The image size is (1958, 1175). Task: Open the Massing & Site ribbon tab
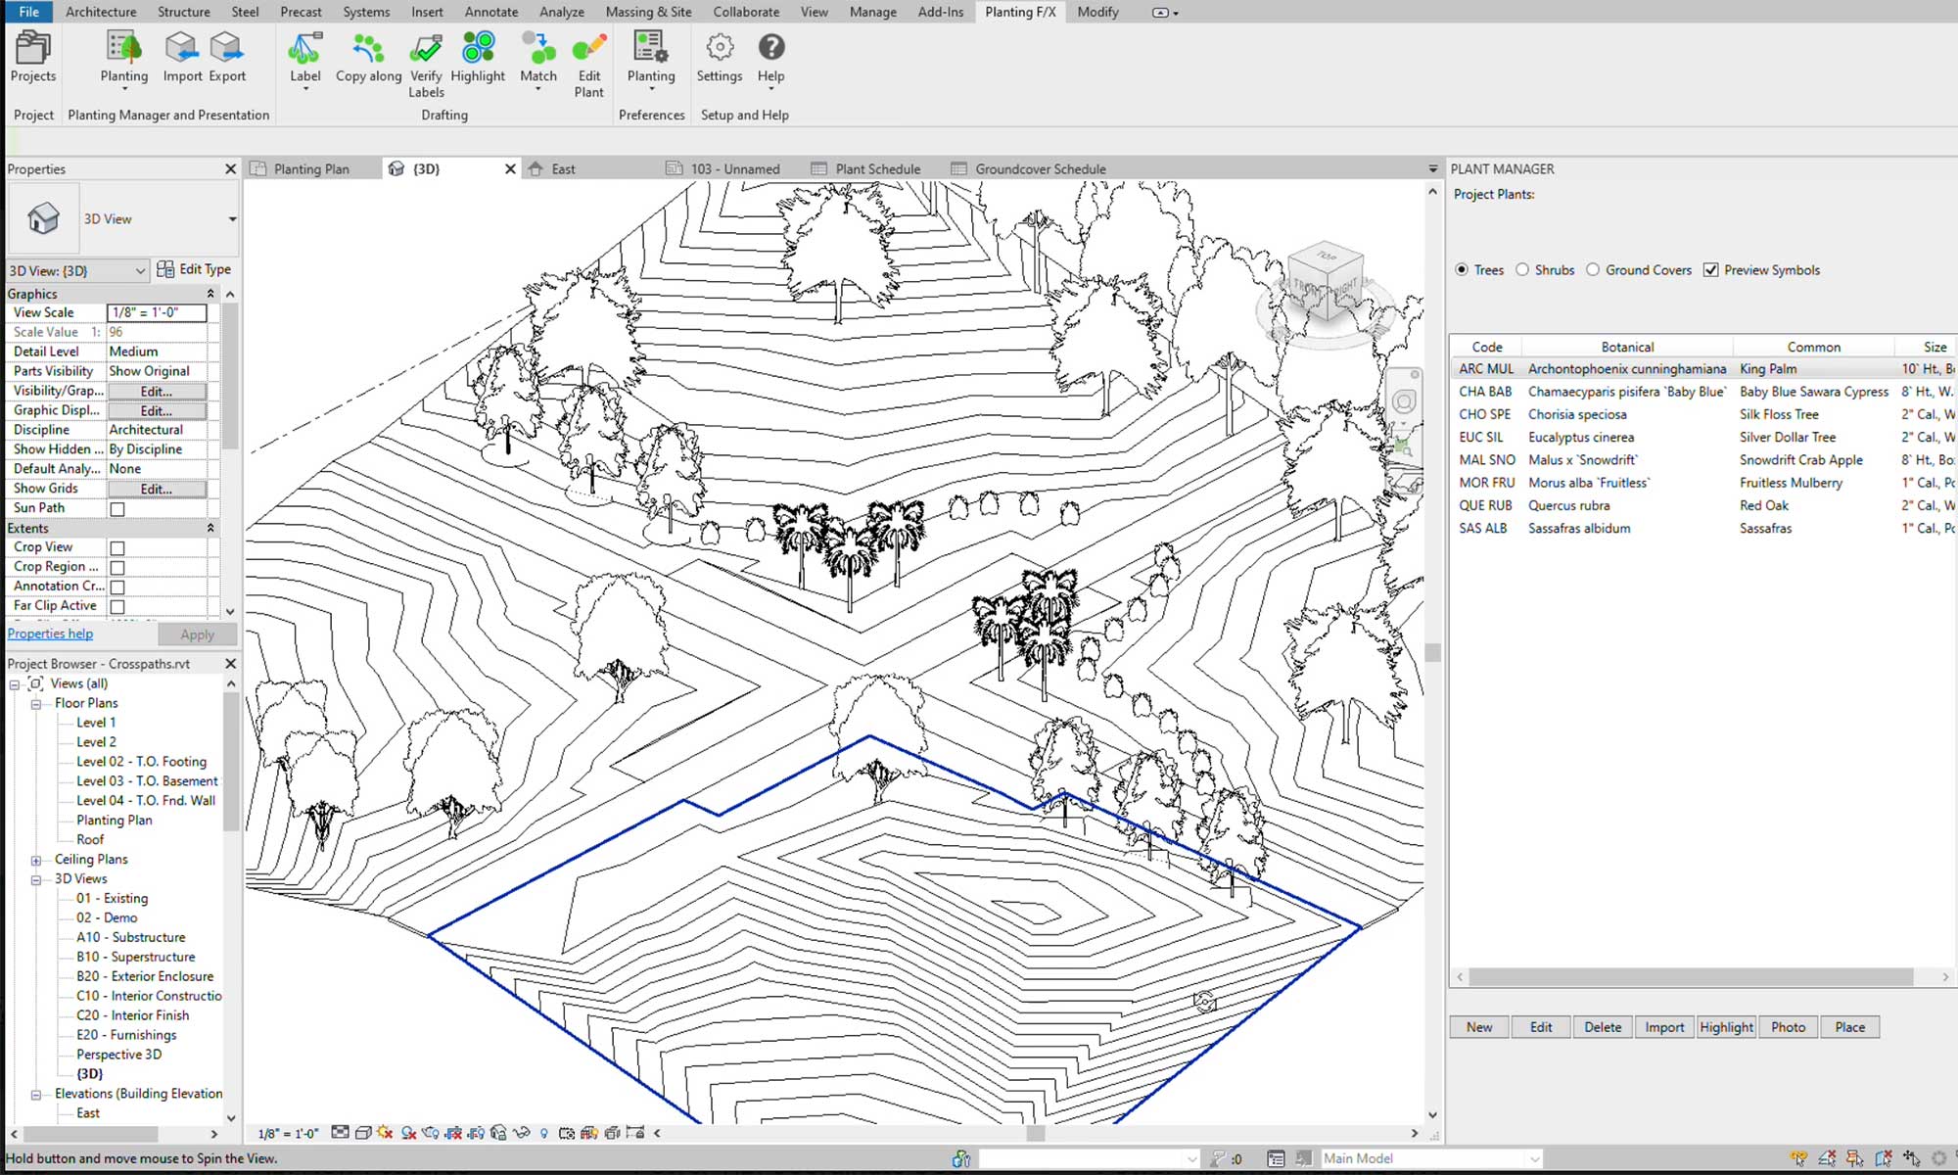(x=648, y=12)
